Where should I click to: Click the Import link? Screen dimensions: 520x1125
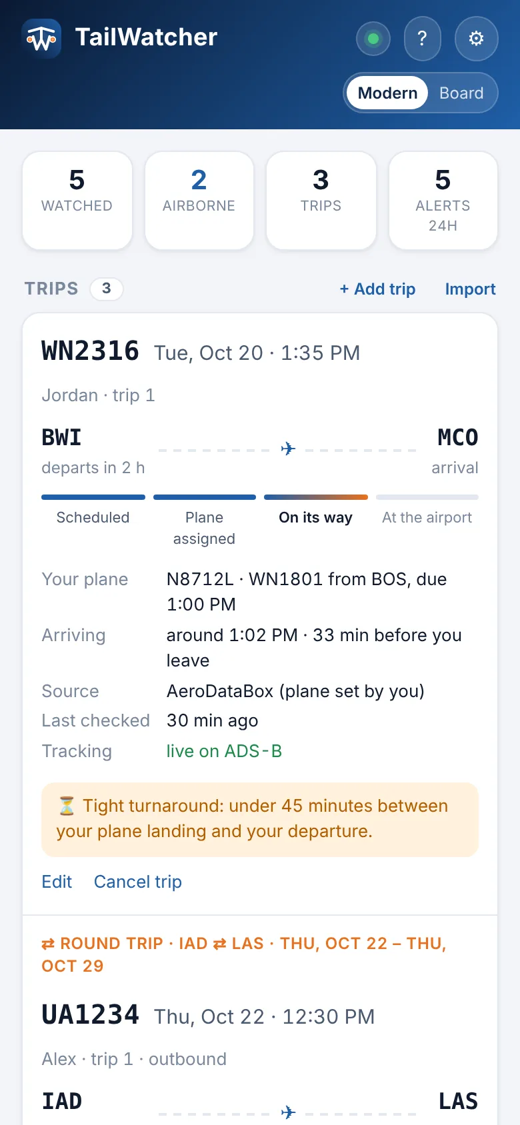470,289
